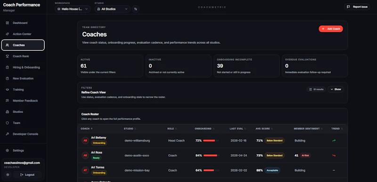Image resolution: width=377 pixels, height=182 pixels.
Task: Click the At Risk badge for Ari Ross
Action: (x=305, y=155)
